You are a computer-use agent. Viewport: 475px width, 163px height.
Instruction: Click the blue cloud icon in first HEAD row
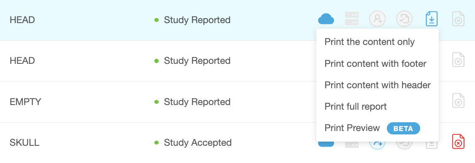(x=326, y=19)
